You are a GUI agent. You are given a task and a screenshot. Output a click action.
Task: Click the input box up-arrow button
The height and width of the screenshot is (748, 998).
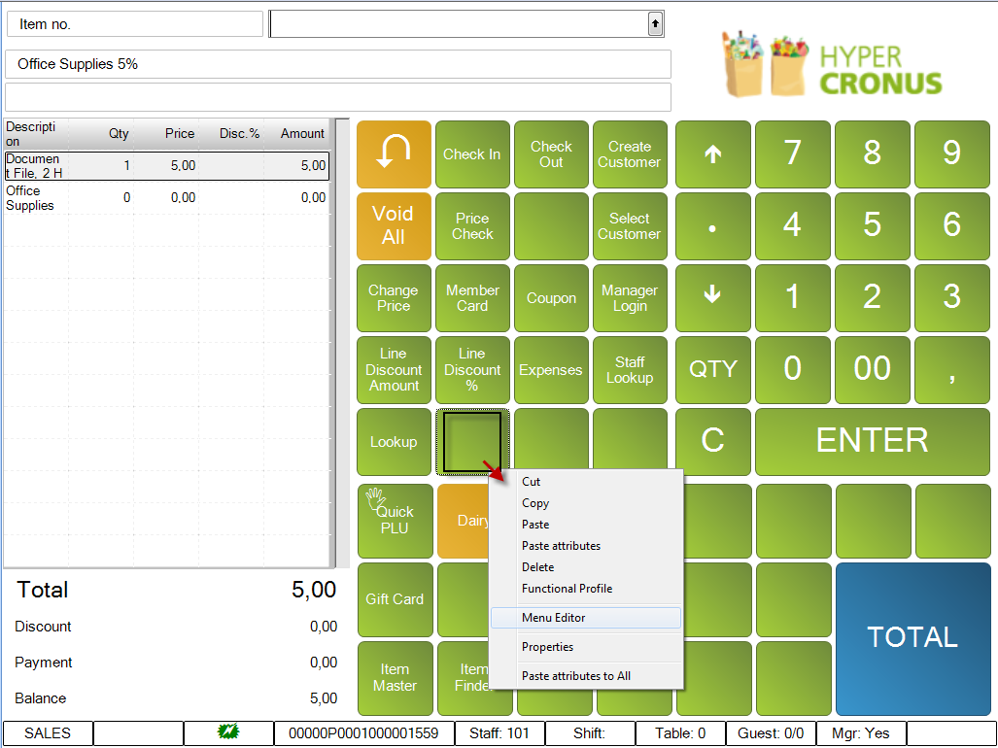(x=655, y=24)
